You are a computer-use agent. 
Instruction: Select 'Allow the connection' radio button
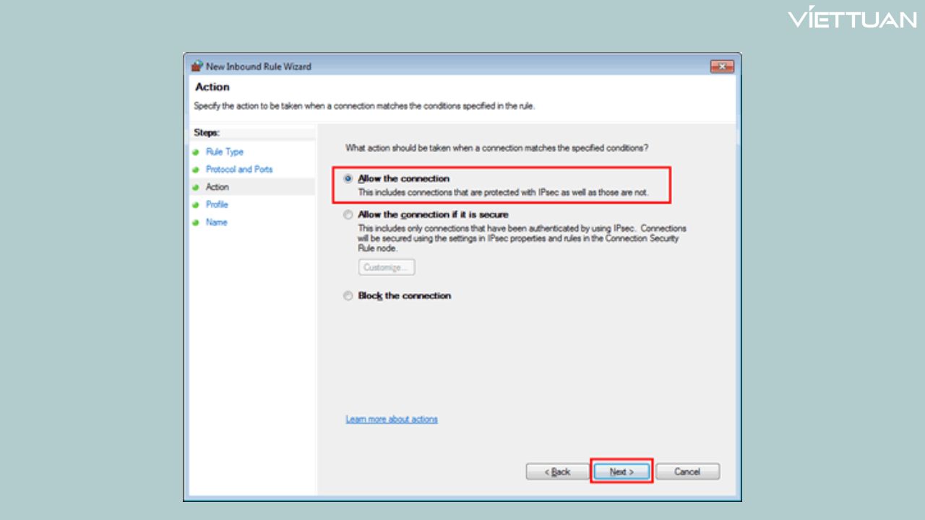(349, 178)
